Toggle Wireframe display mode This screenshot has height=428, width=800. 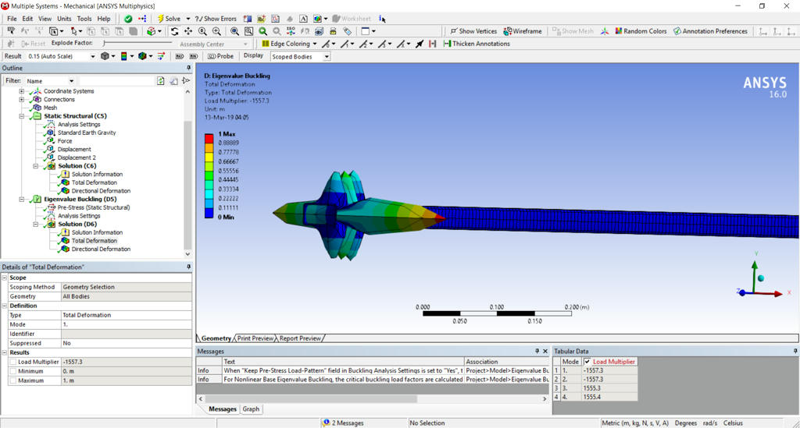pos(523,31)
